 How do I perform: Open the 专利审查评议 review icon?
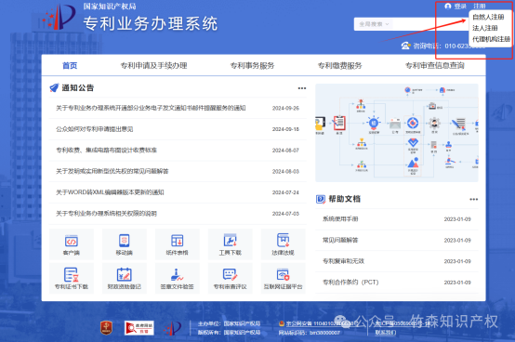click(x=230, y=279)
